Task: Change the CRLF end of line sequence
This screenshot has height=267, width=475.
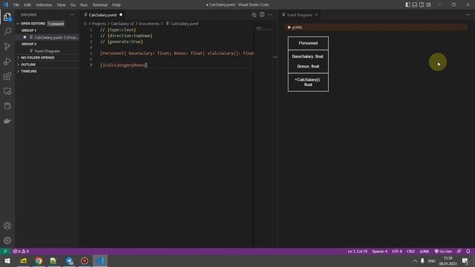Action: coord(410,251)
